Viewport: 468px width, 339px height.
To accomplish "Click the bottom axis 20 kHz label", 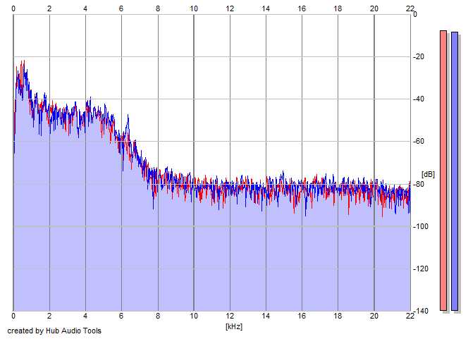I will [374, 316].
